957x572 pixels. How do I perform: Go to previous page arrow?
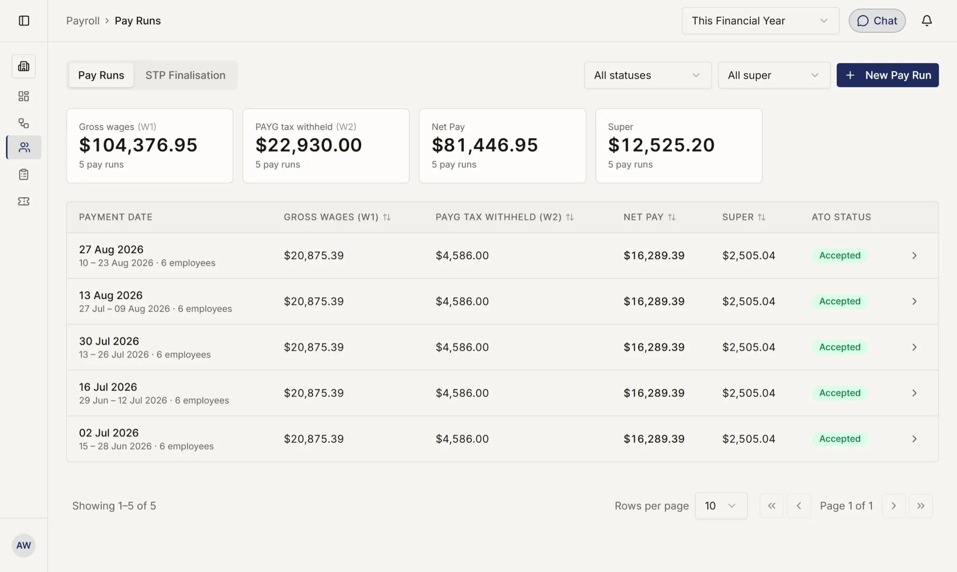click(x=799, y=506)
